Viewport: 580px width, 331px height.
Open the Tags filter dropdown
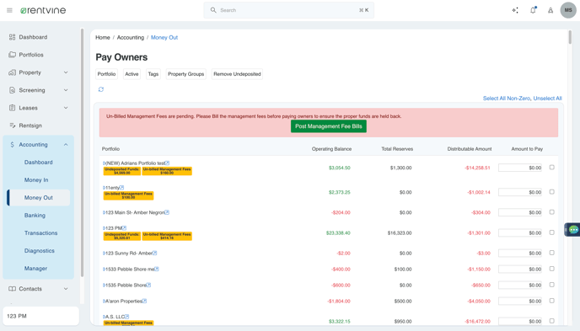tap(153, 74)
